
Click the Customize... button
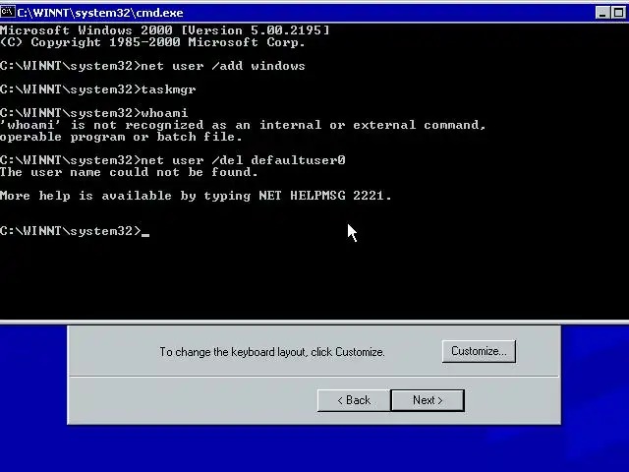[479, 351]
